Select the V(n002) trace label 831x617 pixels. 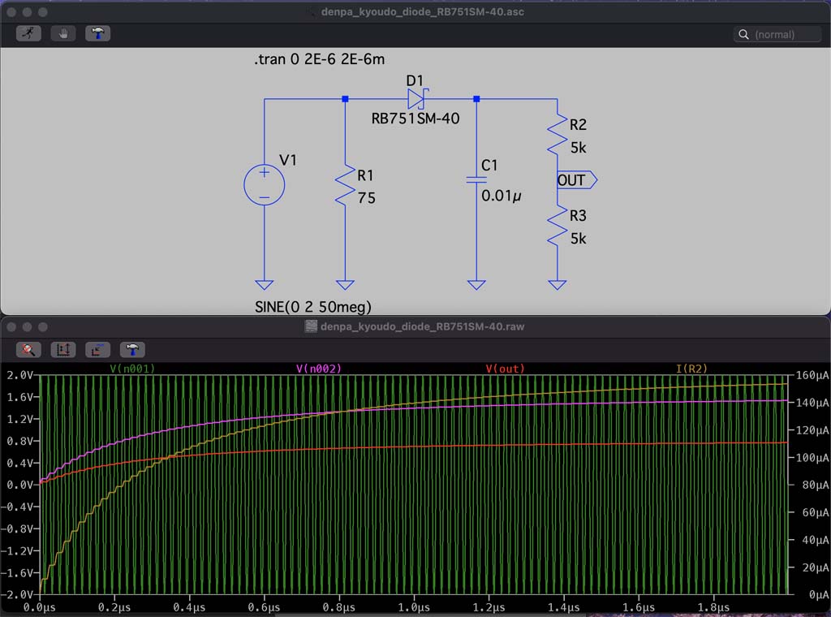[319, 369]
